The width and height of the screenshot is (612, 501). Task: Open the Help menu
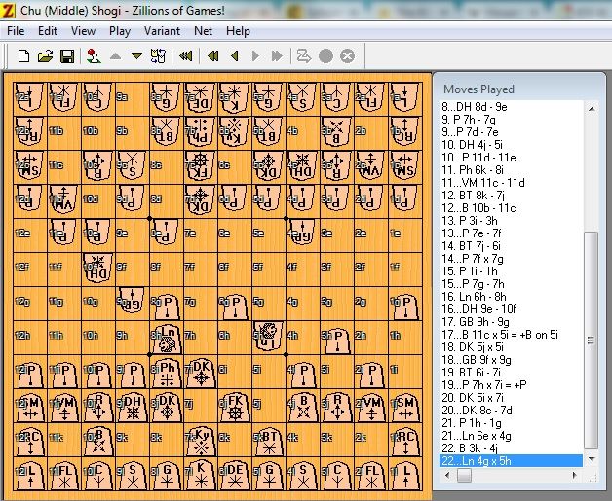point(238,31)
